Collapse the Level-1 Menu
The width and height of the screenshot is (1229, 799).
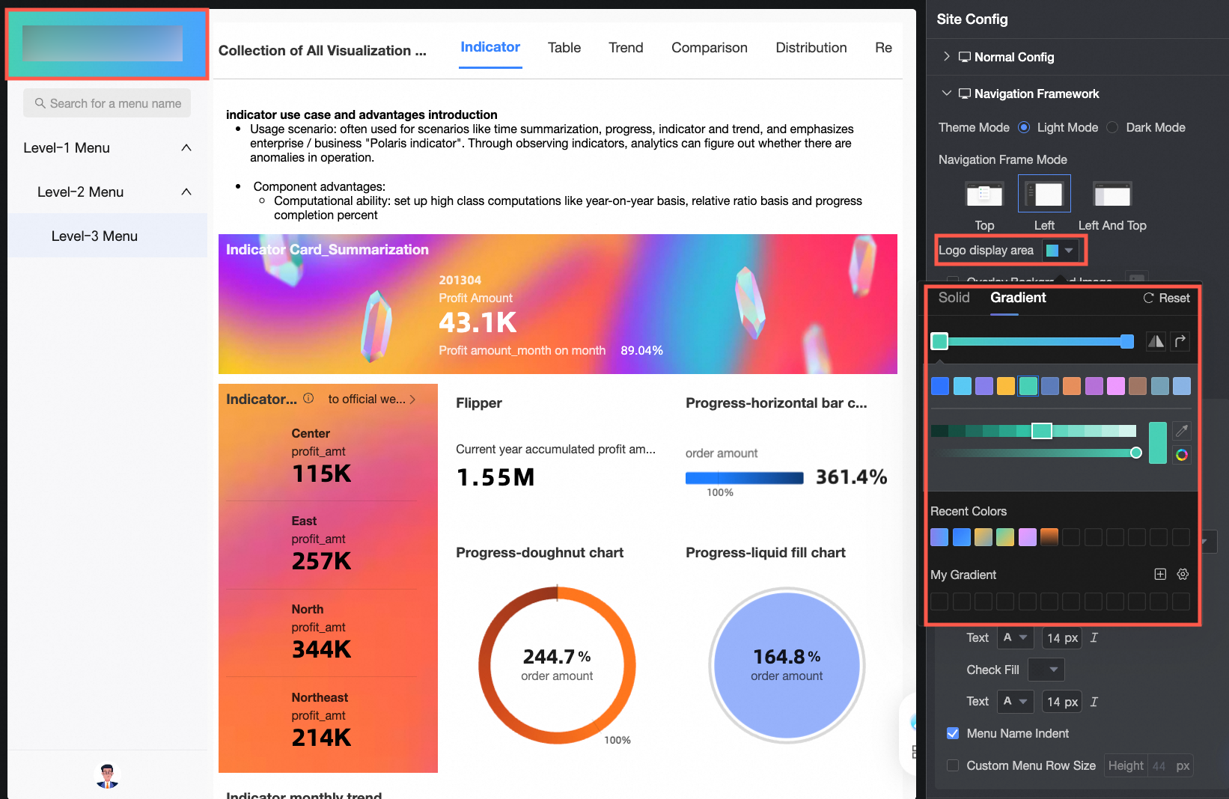[x=186, y=148]
